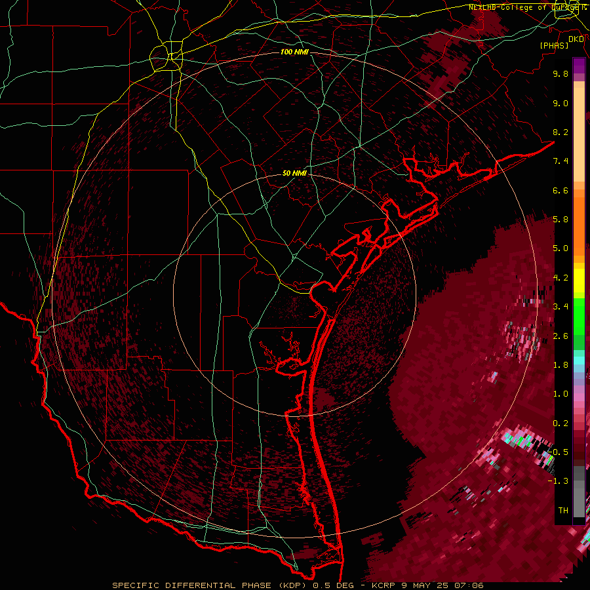590x590 pixels.
Task: Click the "0.5 DEG" elevation text
Action: click(334, 585)
